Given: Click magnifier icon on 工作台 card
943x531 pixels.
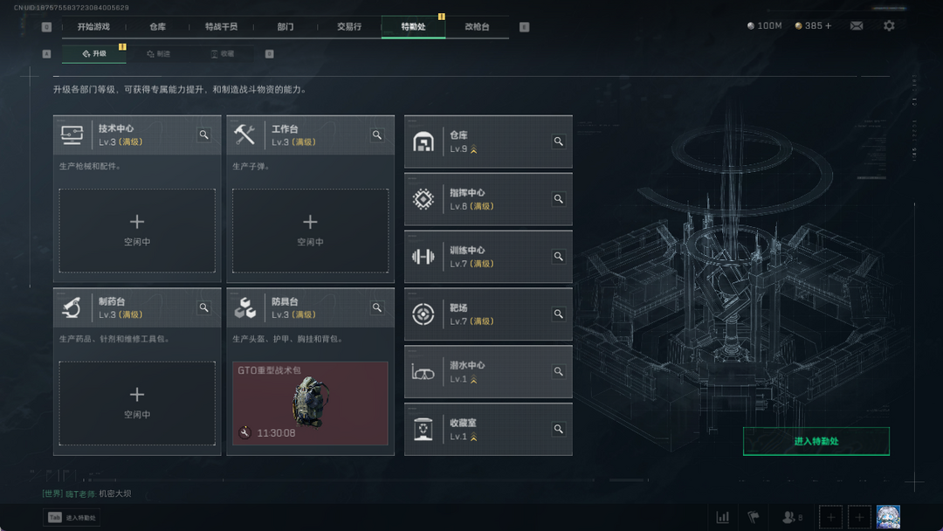Looking at the screenshot, I should 377,134.
